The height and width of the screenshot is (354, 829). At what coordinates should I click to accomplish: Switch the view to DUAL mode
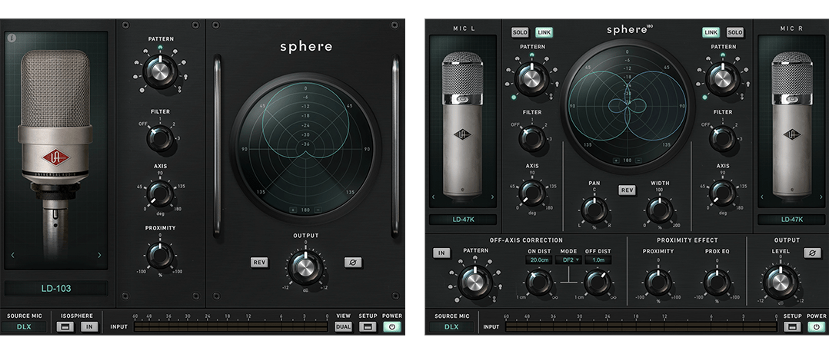[343, 326]
